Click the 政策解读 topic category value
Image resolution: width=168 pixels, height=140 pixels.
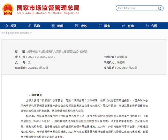click(x=122, y=57)
